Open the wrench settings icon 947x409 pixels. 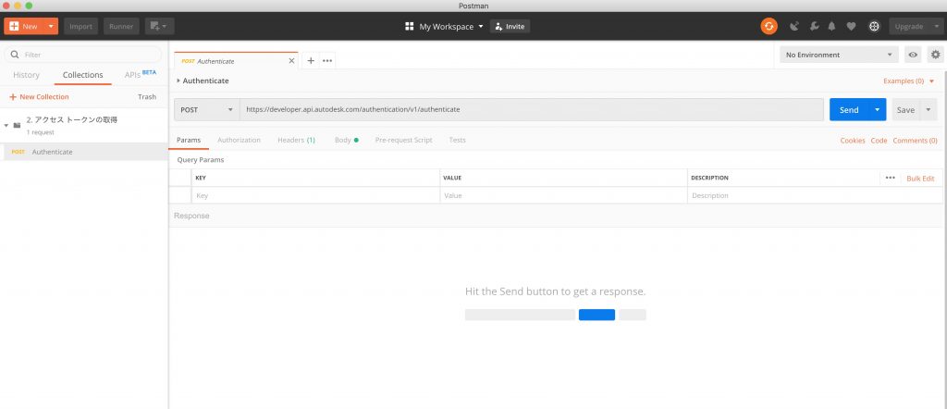coord(814,26)
